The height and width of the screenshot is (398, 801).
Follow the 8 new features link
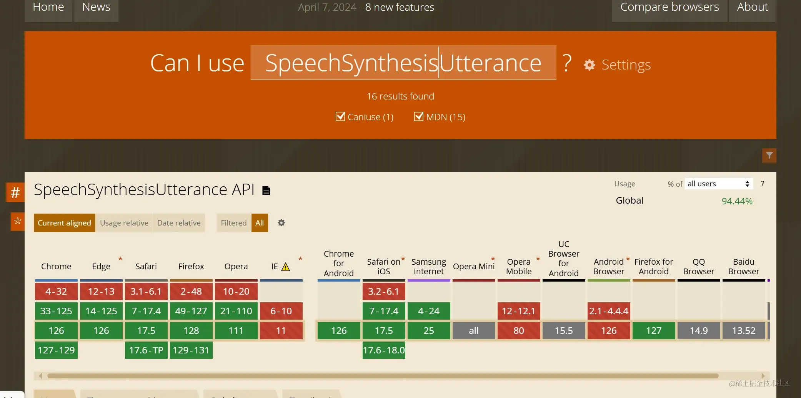(x=400, y=7)
